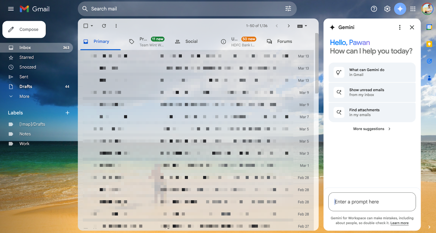Click the '1–50 of 1,136' page count
This screenshot has width=436, height=233.
point(257,26)
